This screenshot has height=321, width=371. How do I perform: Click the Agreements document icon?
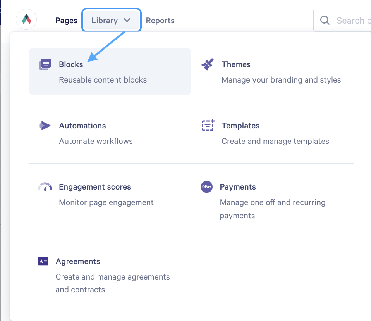pyautogui.click(x=43, y=261)
